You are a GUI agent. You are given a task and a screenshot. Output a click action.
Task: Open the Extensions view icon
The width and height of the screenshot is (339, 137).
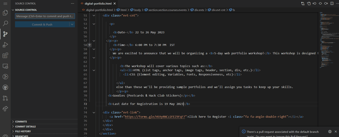(x=5, y=55)
